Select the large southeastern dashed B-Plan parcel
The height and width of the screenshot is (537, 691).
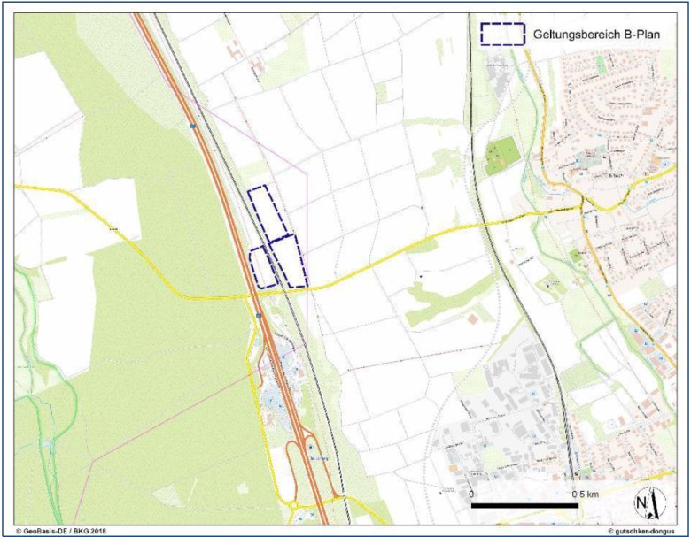click(290, 262)
